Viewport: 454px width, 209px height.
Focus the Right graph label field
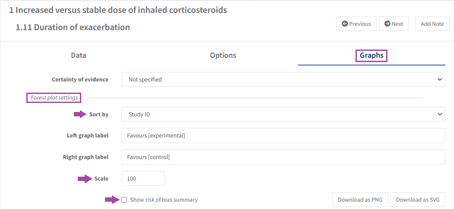283,157
